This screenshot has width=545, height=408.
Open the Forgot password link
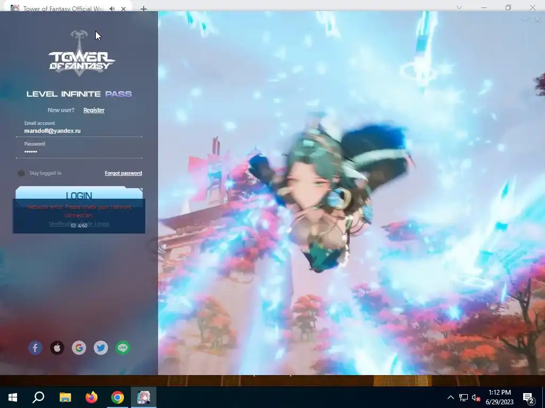pos(123,173)
